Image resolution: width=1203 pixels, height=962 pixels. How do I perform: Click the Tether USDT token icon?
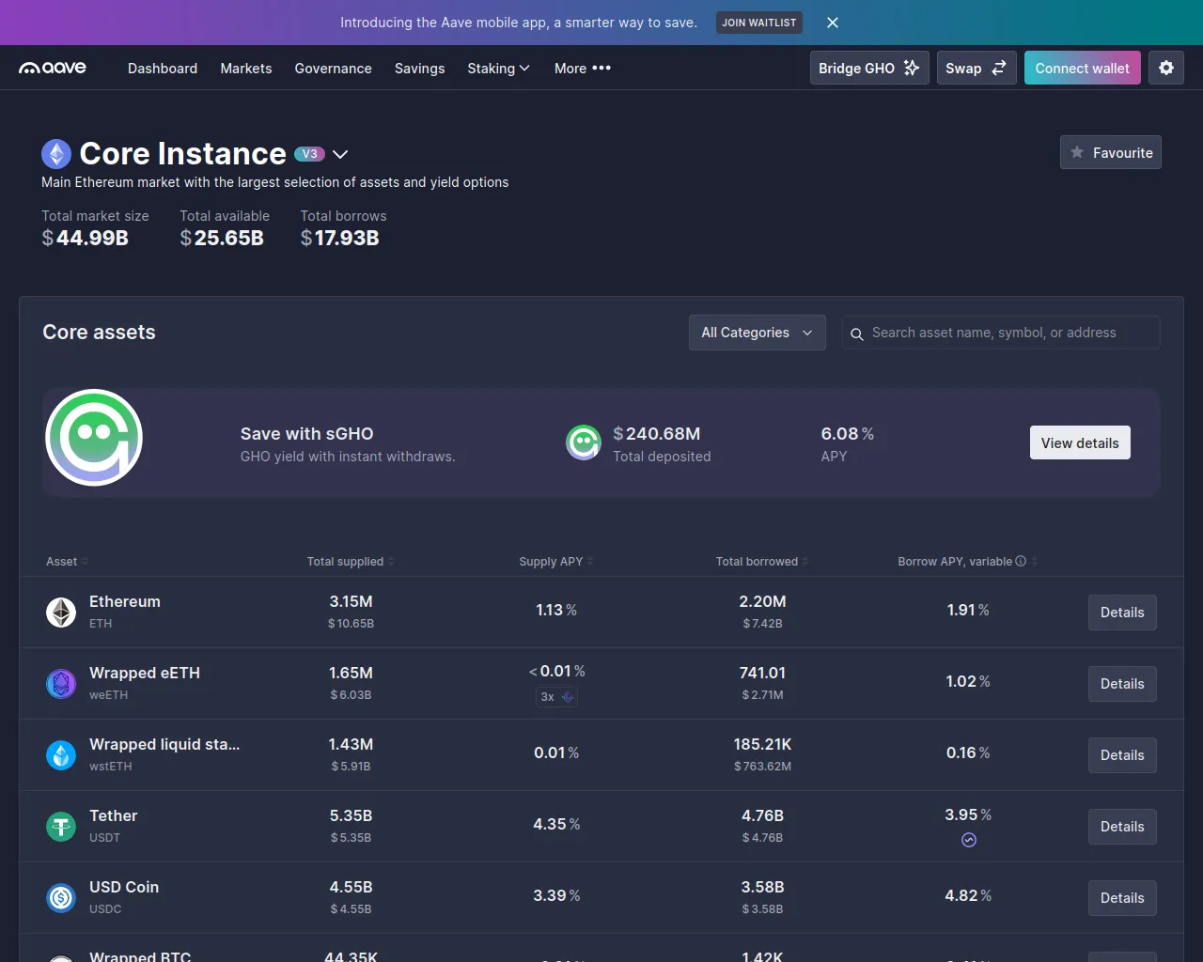[61, 827]
